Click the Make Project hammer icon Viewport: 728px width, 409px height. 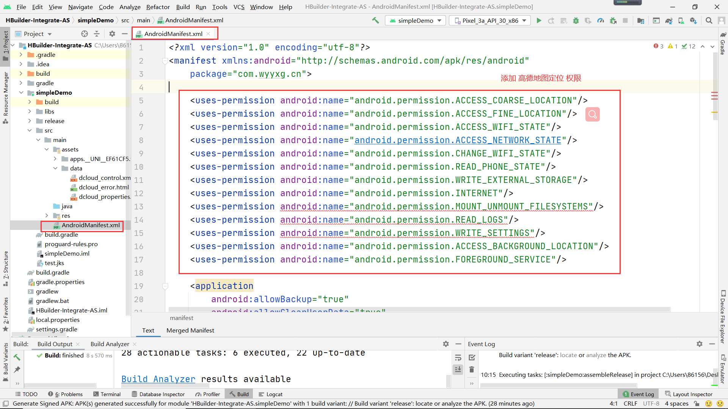coord(375,20)
